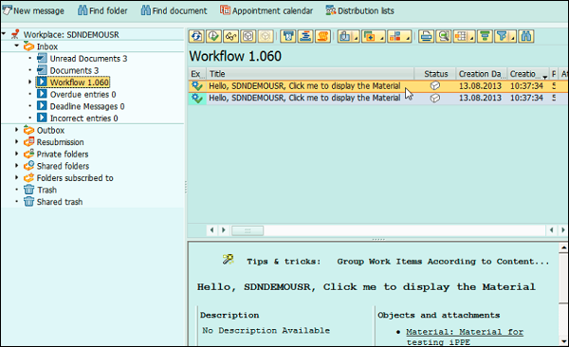This screenshot has width=569, height=347.
Task: Click the orange scroll toolbar icon
Action: tap(322, 36)
